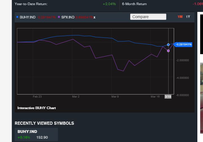Click the blue BUHY data point marker

[168, 45]
